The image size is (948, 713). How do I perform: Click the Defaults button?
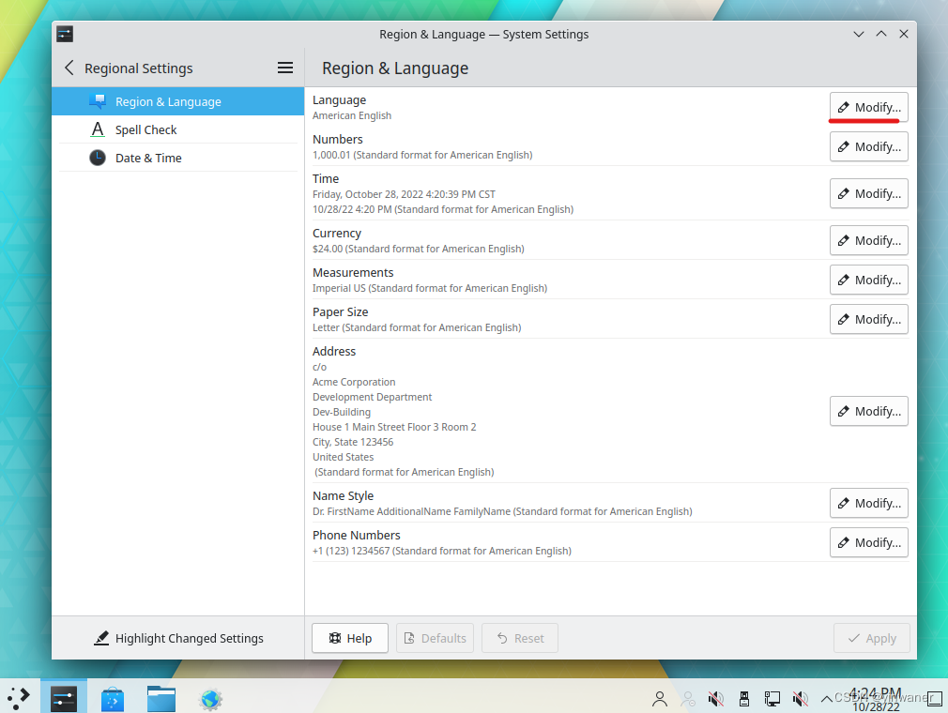[435, 638]
